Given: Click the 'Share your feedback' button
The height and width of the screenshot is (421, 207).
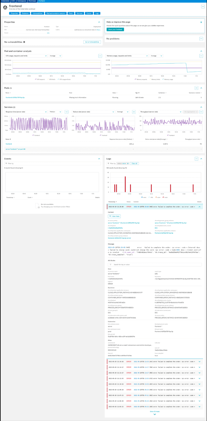Looking at the screenshot, I should 115,29.
